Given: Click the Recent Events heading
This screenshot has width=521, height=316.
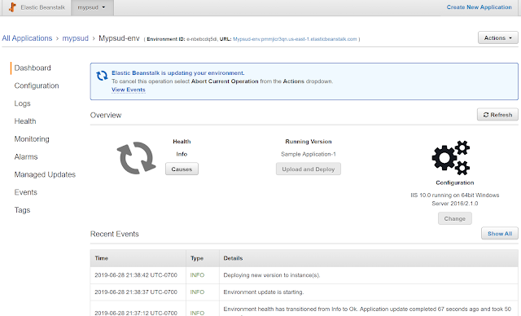Looking at the screenshot, I should pos(114,234).
